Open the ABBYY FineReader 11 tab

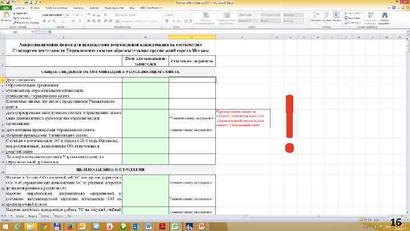pos(151,8)
